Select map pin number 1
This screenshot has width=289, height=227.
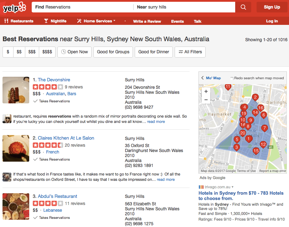pyautogui.click(x=248, y=139)
